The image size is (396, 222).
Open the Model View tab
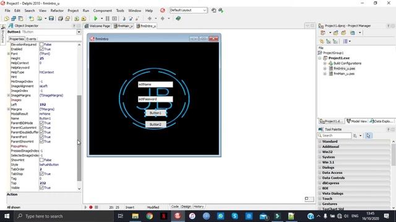click(357, 121)
